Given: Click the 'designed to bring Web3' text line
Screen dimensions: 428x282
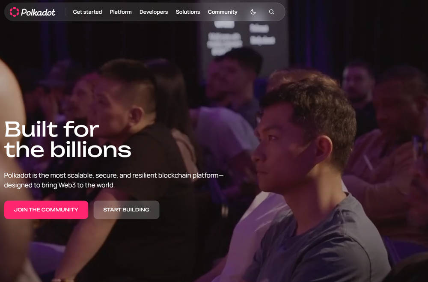Looking at the screenshot, I should tap(59, 185).
